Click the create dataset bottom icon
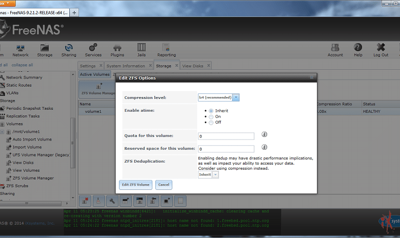 click(126, 201)
